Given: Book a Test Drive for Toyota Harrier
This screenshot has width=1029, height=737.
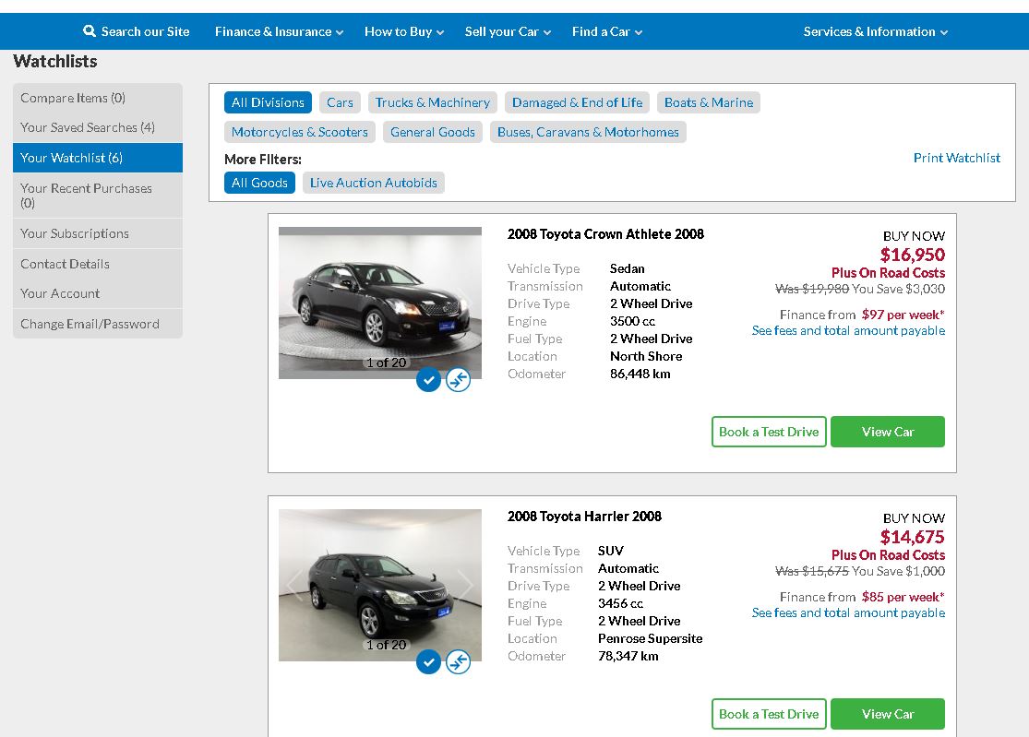Looking at the screenshot, I should tap(769, 713).
